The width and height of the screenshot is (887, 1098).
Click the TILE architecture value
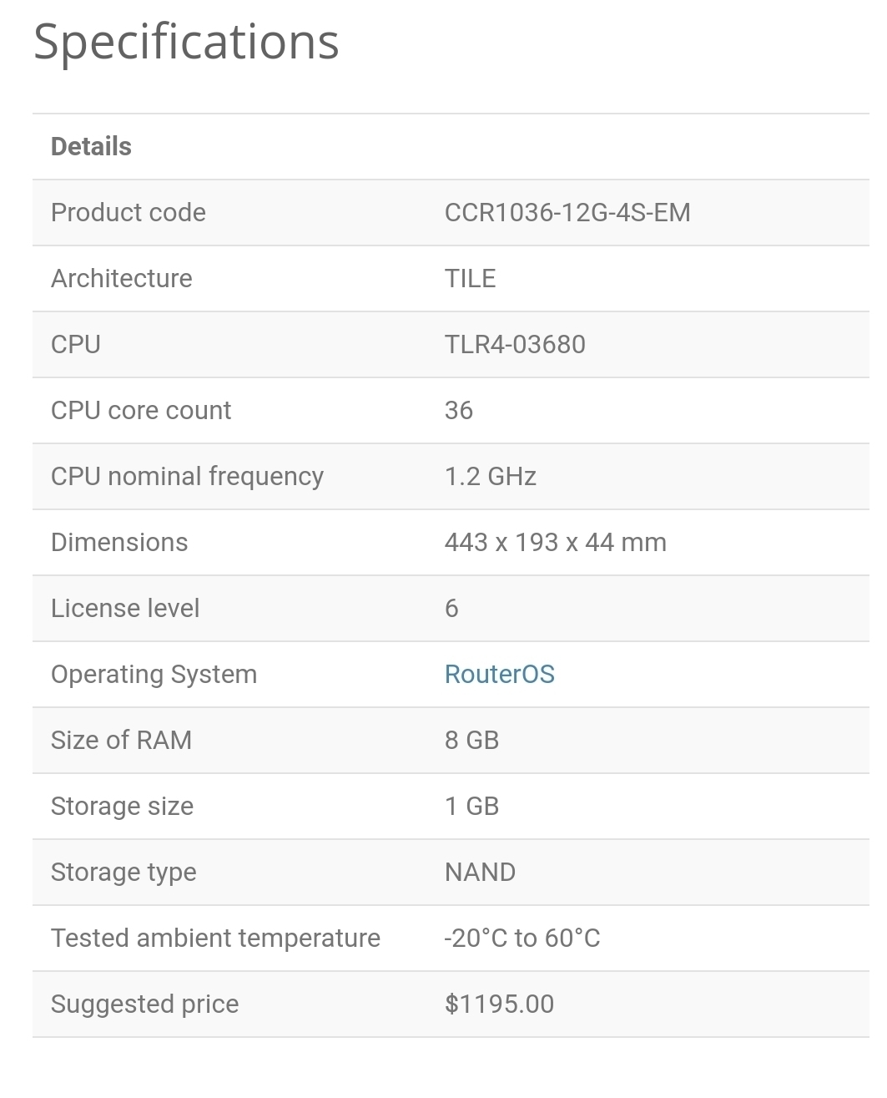[470, 278]
